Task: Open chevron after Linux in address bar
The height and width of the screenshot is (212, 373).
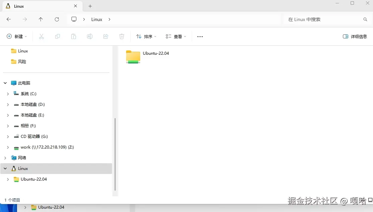Action: click(x=109, y=19)
